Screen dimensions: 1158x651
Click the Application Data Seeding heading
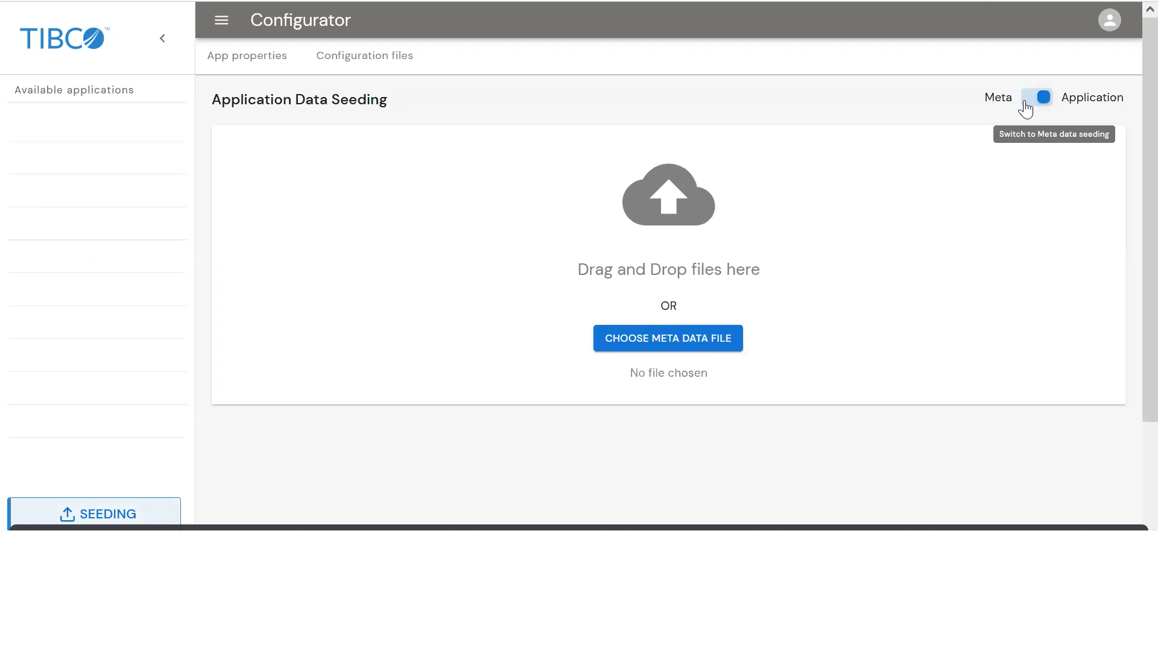pos(299,99)
